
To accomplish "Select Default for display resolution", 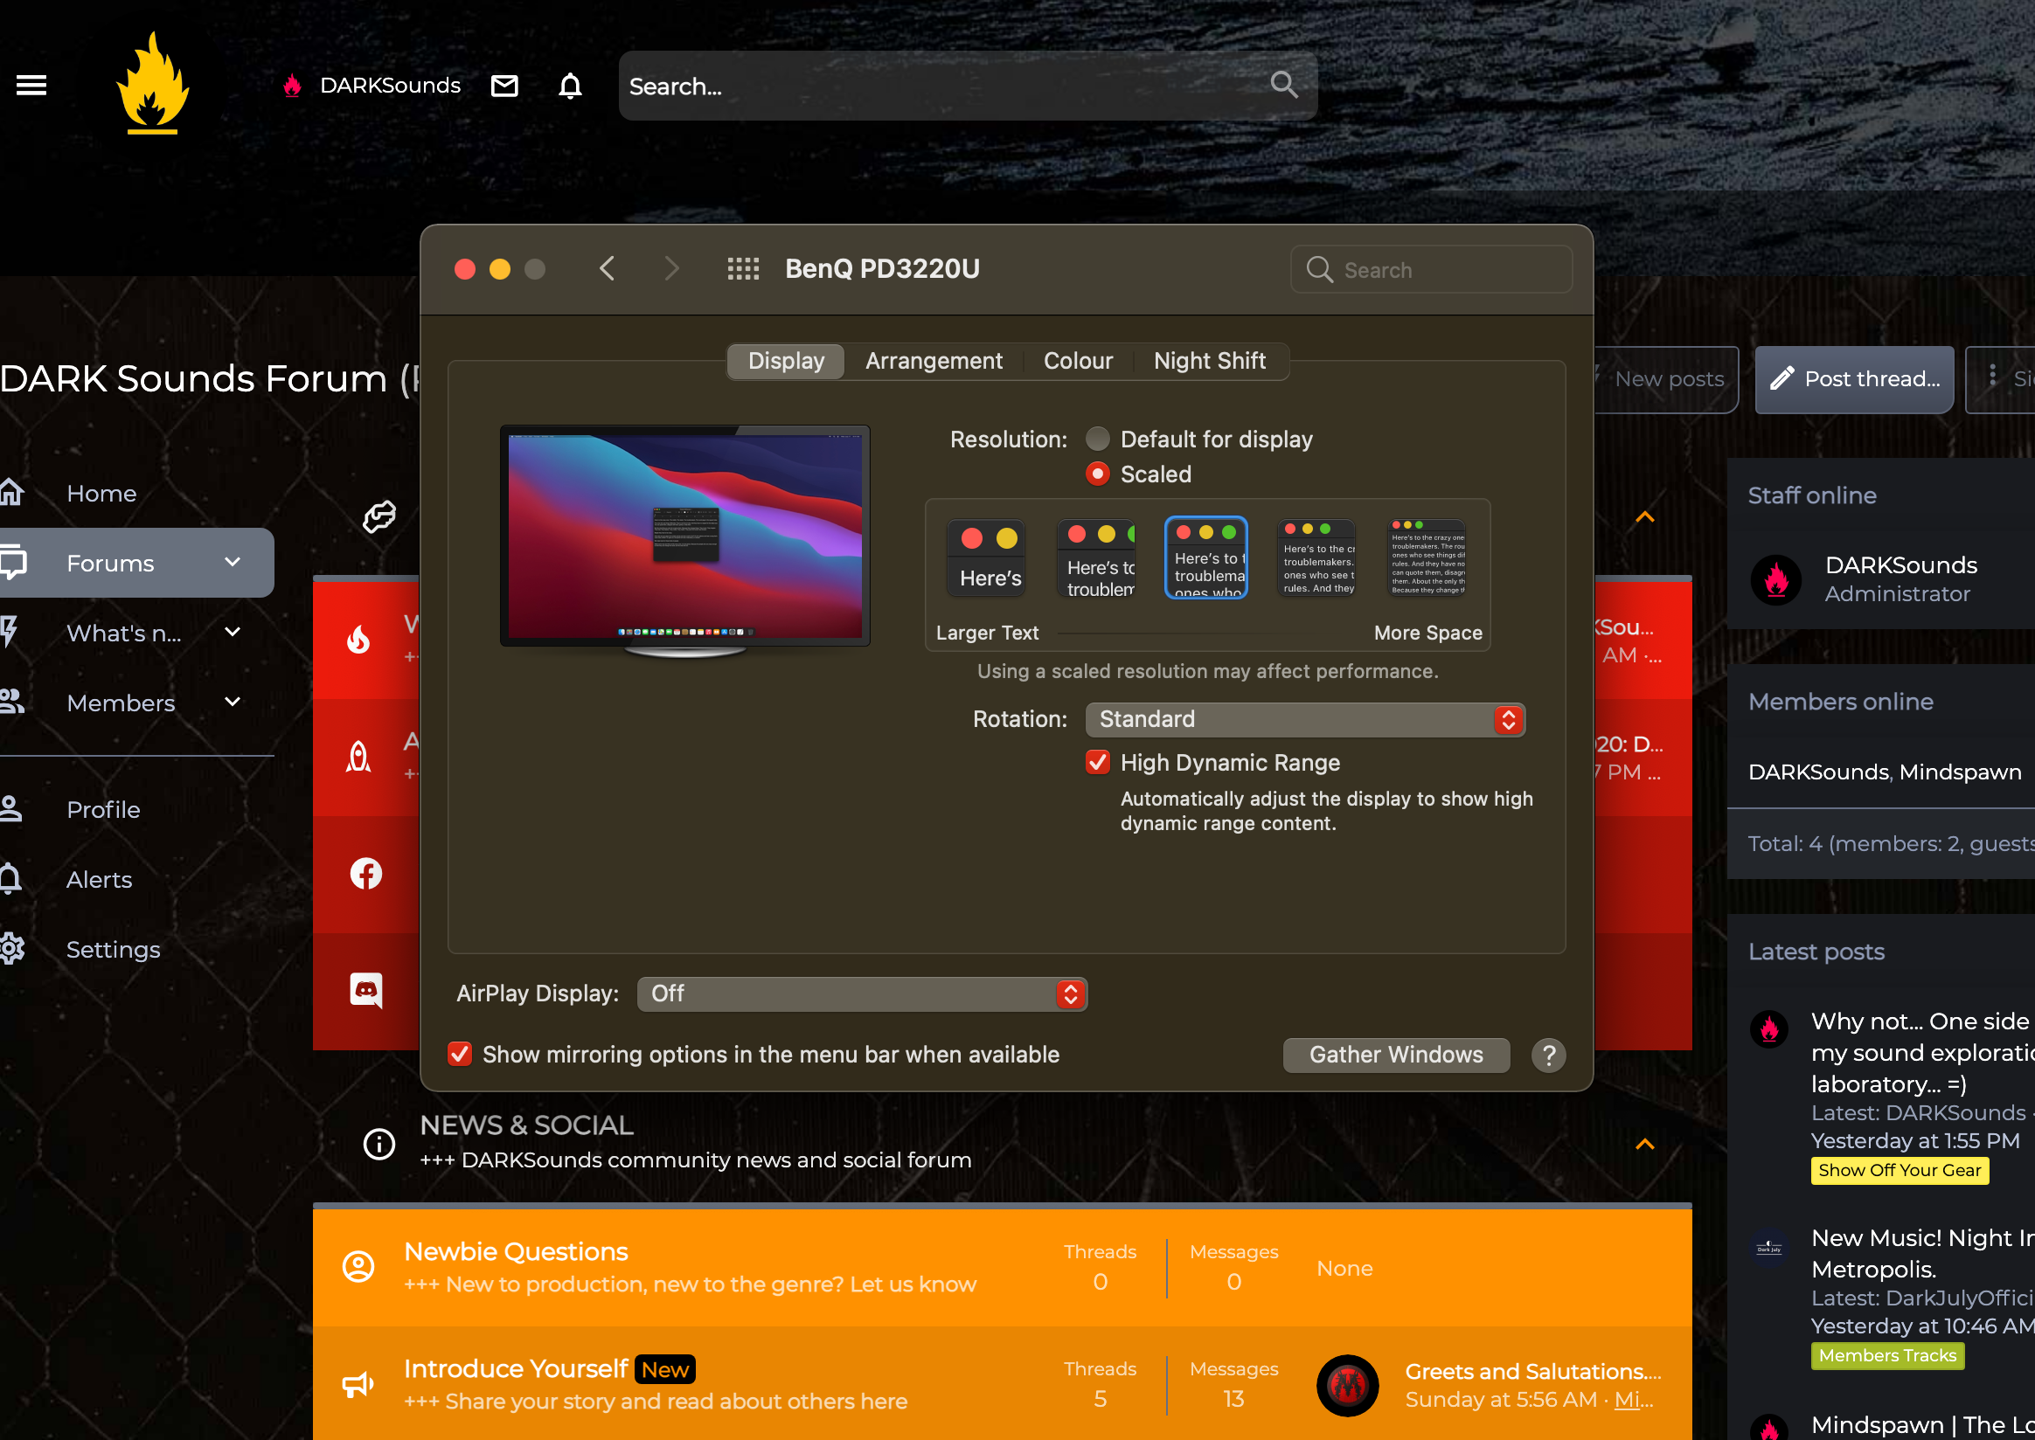I will [x=1097, y=439].
